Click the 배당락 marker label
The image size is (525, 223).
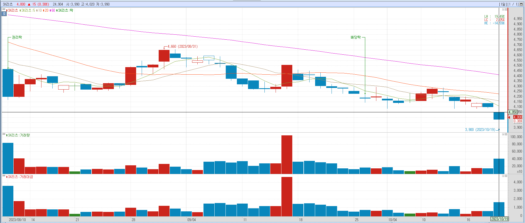(x=355, y=37)
